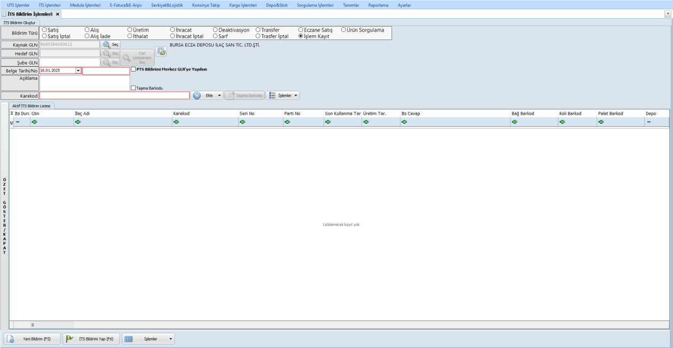673x348 pixels.
Task: Open the E-Fatura&E-Arşiv menu
Action: (126, 5)
